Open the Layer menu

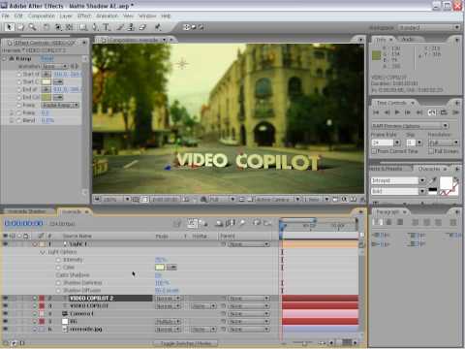pyautogui.click(x=66, y=16)
